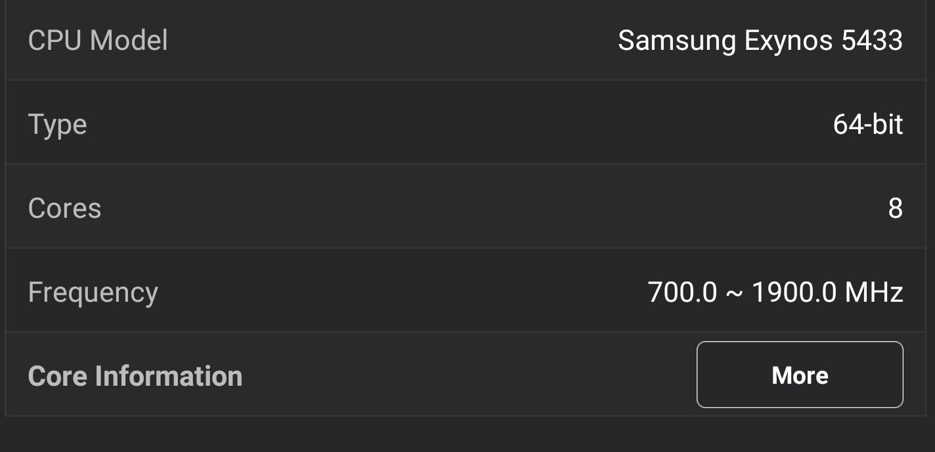Select the word Samsung in CPU model

677,41
